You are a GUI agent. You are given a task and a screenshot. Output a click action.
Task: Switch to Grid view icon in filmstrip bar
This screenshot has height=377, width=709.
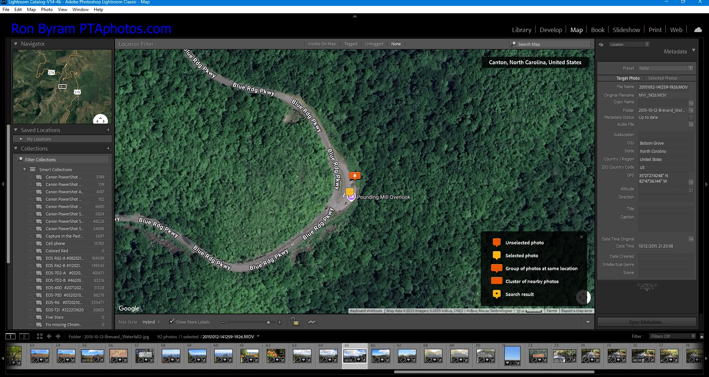tap(40, 336)
